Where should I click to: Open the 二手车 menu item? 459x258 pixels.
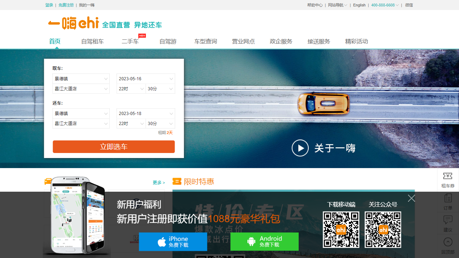coord(130,42)
